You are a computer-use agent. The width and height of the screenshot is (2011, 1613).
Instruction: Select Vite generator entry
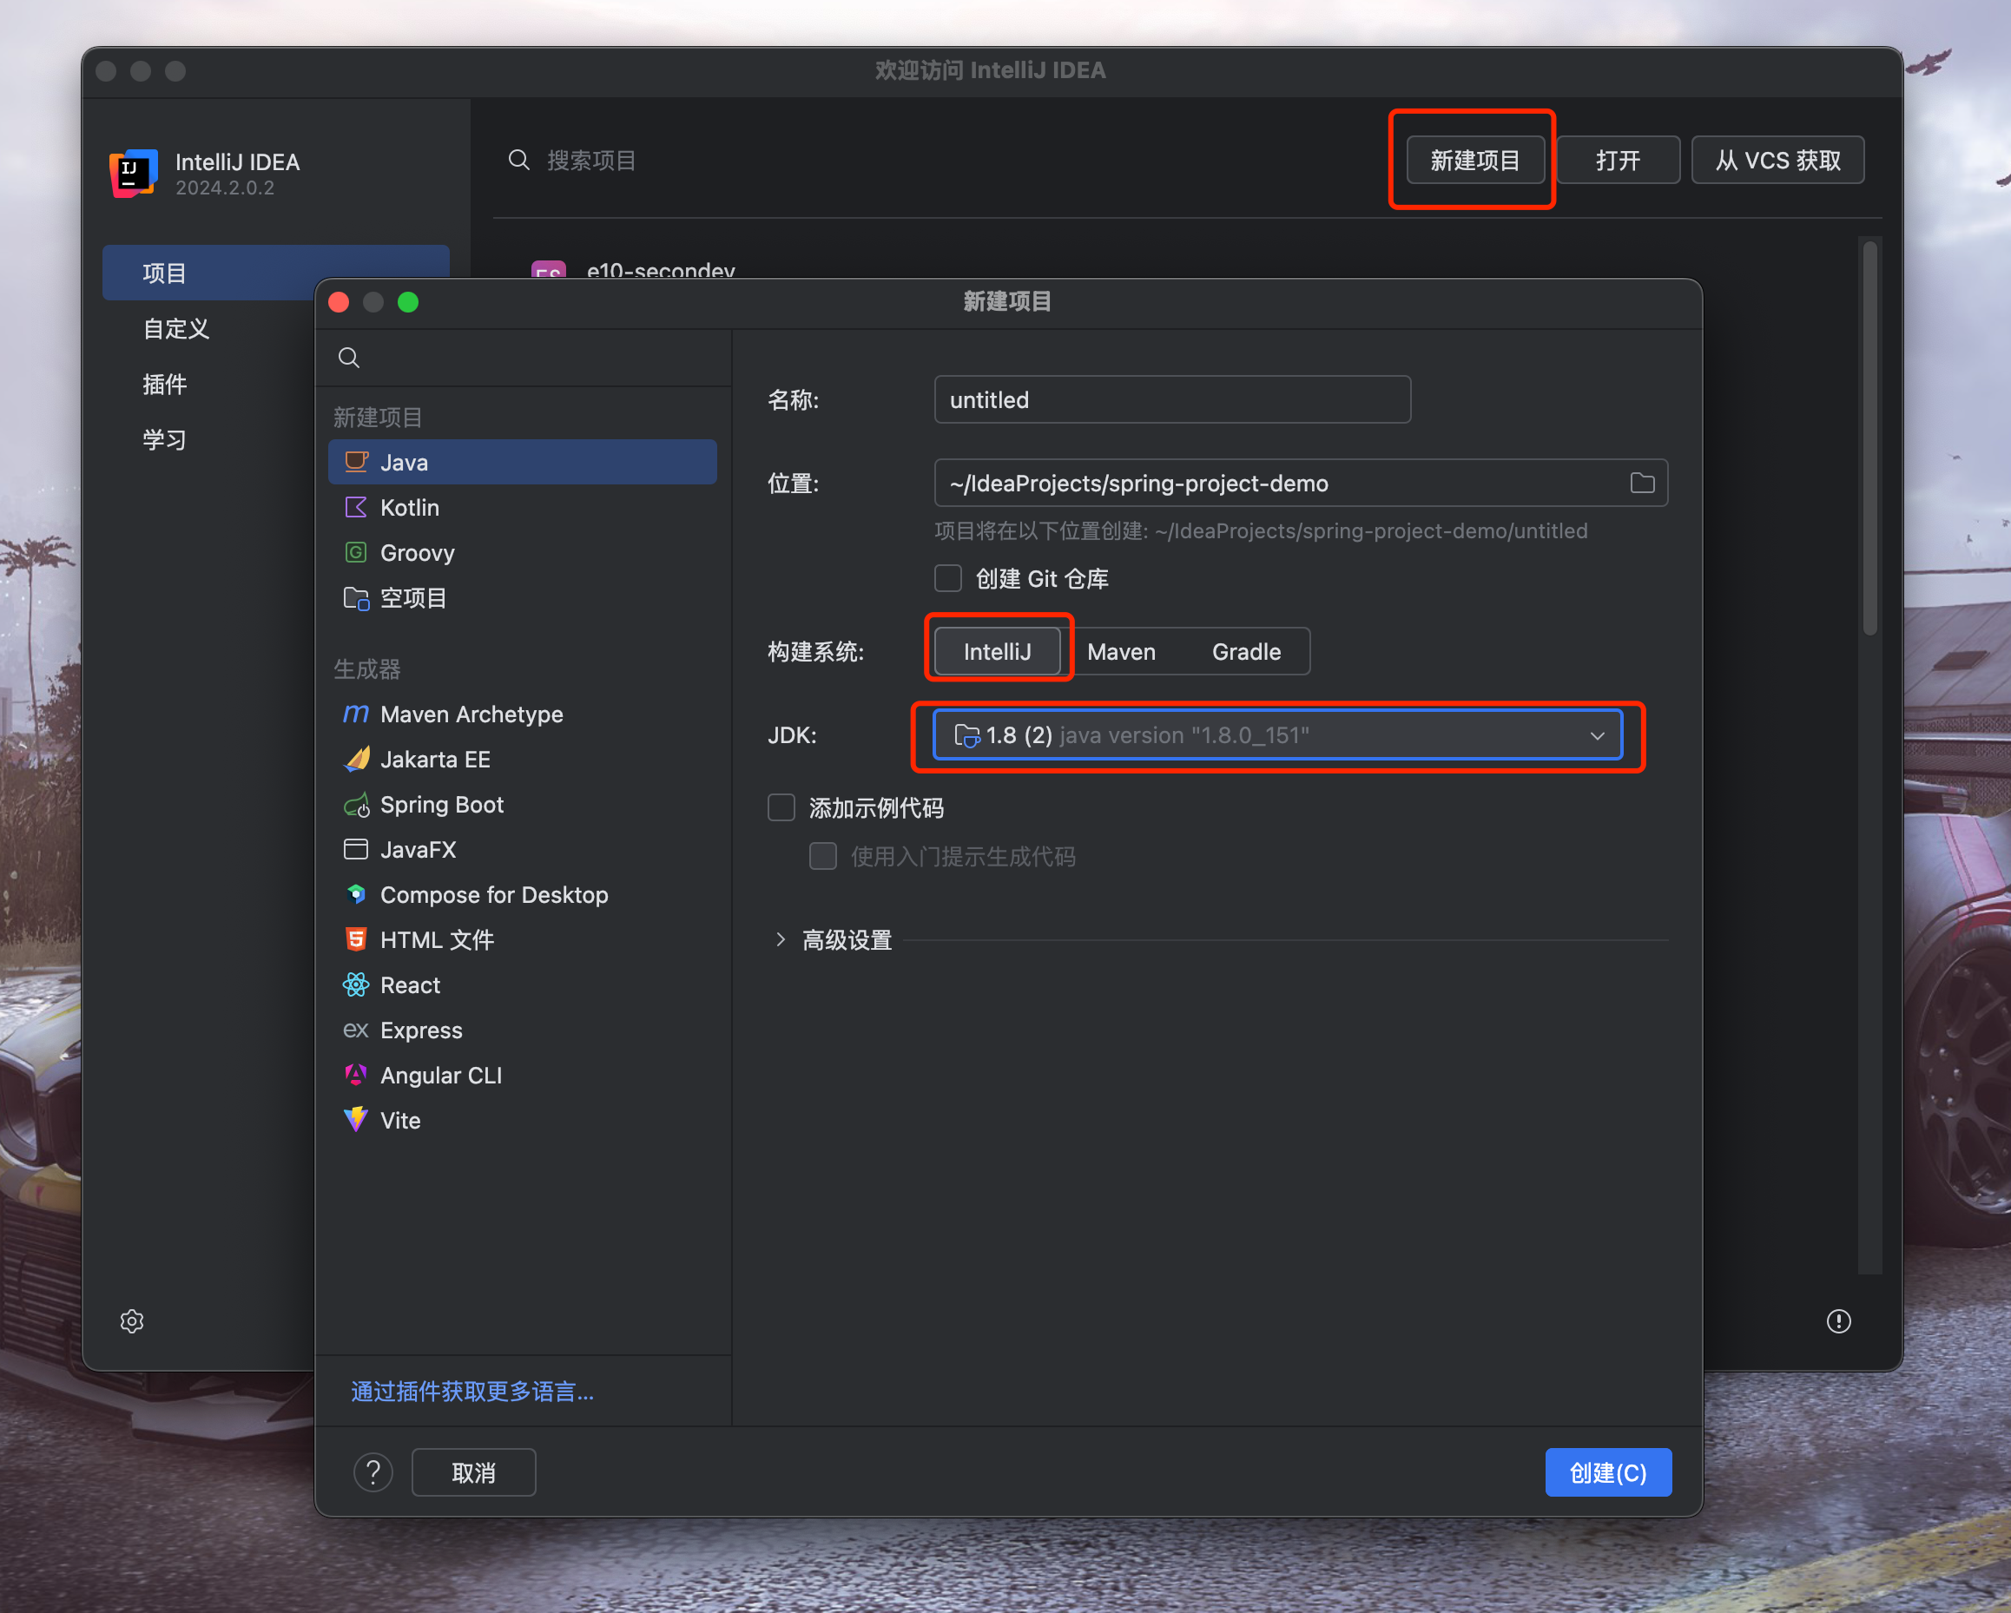(523, 1120)
